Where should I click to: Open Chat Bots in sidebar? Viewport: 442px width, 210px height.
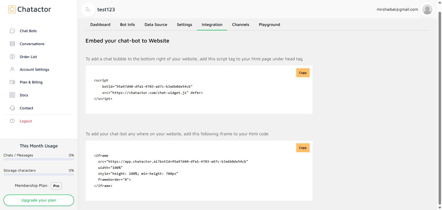(28, 31)
